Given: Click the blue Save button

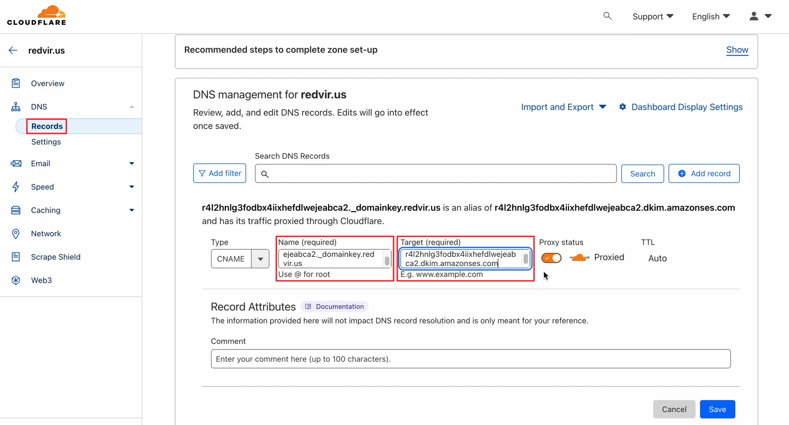Looking at the screenshot, I should 717,409.
